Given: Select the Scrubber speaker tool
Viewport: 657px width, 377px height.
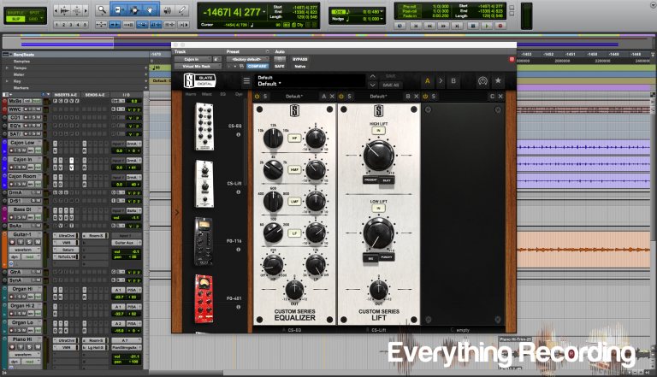Looking at the screenshot, I should (x=167, y=9).
